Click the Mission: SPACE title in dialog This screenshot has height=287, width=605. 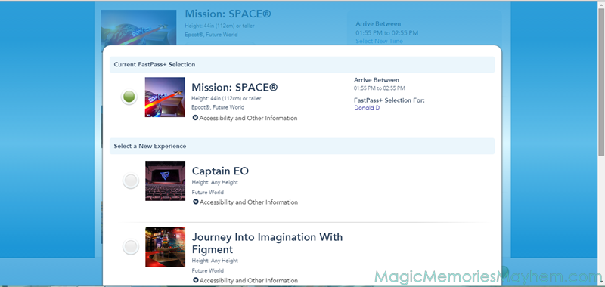coord(234,88)
